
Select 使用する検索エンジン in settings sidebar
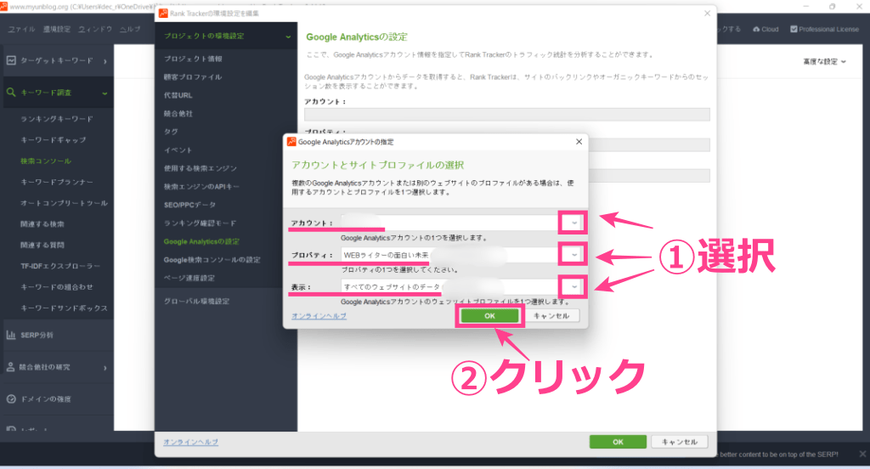point(201,168)
